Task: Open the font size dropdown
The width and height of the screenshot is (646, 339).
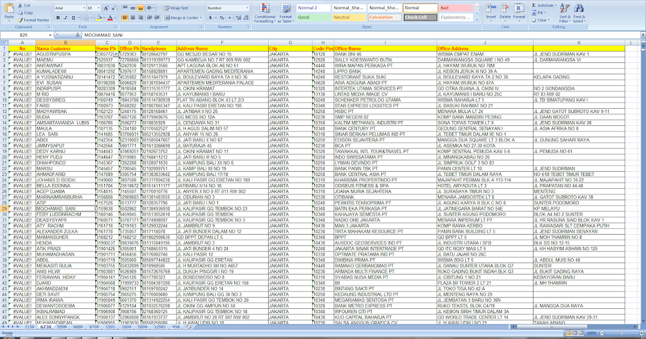Action: pos(99,8)
